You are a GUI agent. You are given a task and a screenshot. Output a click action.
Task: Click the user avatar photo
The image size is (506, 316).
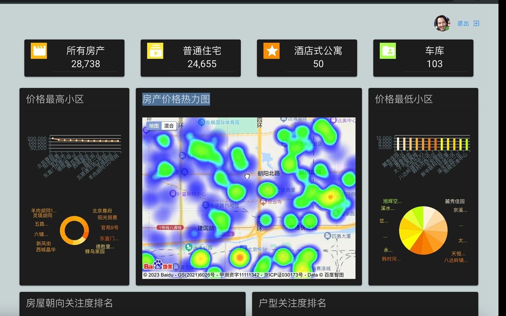441,23
